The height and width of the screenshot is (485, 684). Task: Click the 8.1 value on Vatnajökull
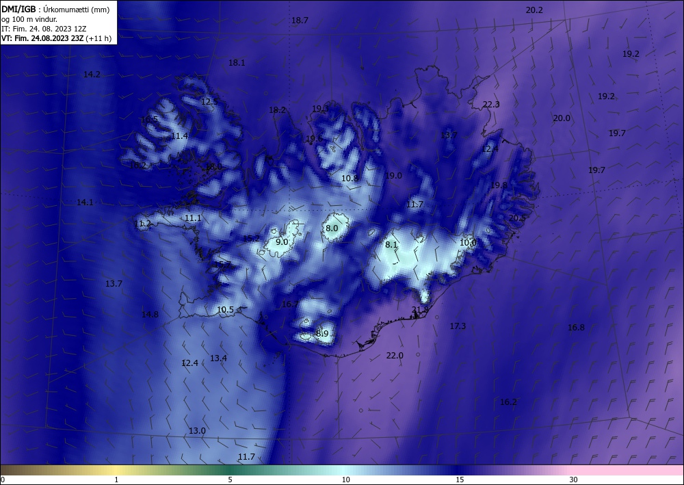(391, 245)
